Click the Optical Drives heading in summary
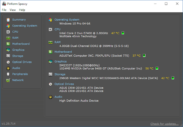 [x=64, y=84]
